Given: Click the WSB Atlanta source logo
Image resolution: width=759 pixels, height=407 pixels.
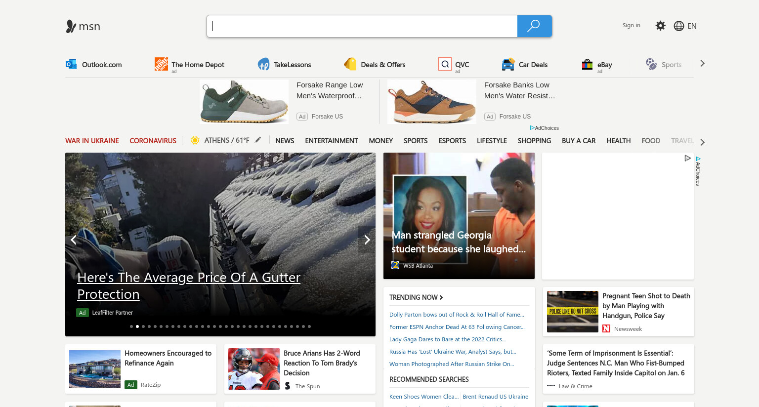Looking at the screenshot, I should 395,265.
